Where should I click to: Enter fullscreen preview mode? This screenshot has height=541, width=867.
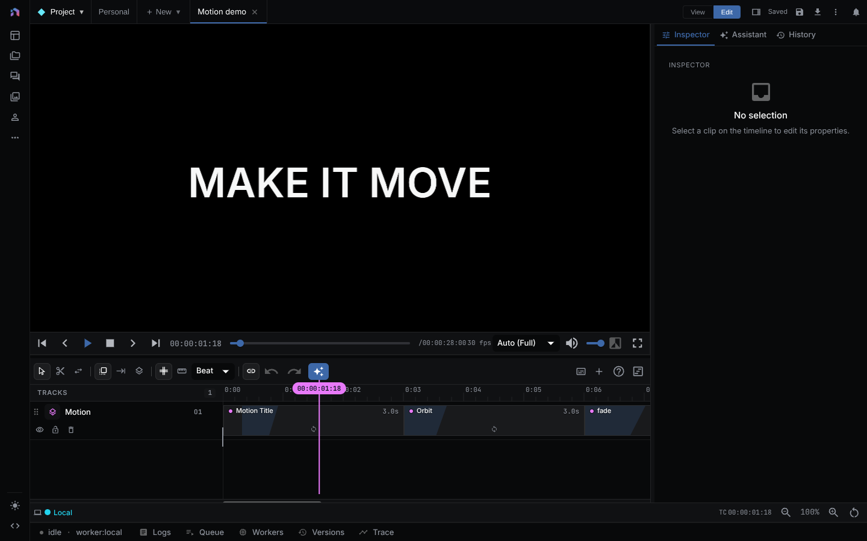(638, 343)
